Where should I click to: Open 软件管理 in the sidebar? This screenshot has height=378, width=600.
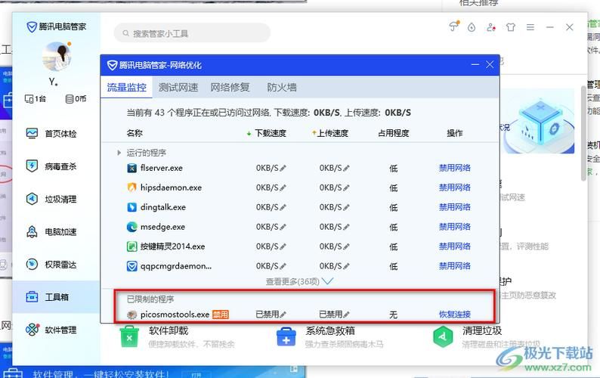click(x=51, y=330)
